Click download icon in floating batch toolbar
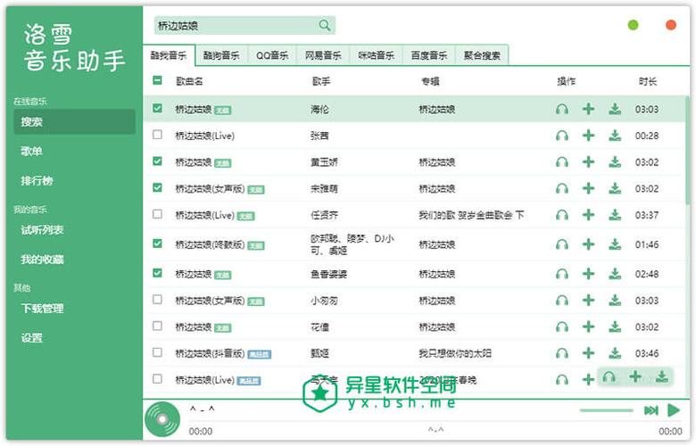 tap(662, 376)
